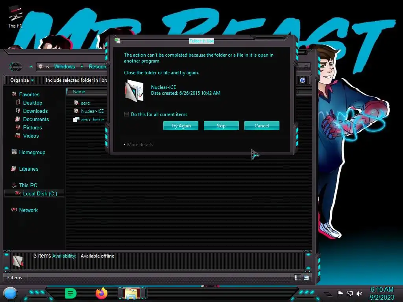Viewport: 403px width, 302px height.
Task: Click the folder thumbnail in details pane
Action: (17, 261)
